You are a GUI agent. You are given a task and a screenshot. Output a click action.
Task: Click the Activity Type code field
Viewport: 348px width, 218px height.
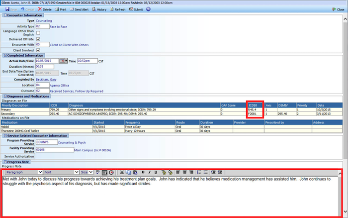43,26
